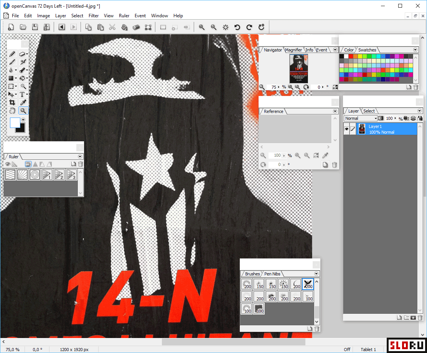Open the Filter menu
427x353 pixels.
pyautogui.click(x=93, y=15)
